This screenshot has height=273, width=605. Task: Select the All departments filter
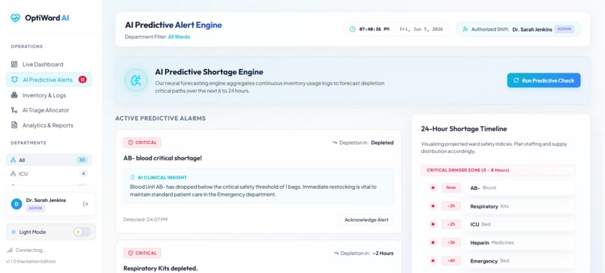click(x=49, y=160)
